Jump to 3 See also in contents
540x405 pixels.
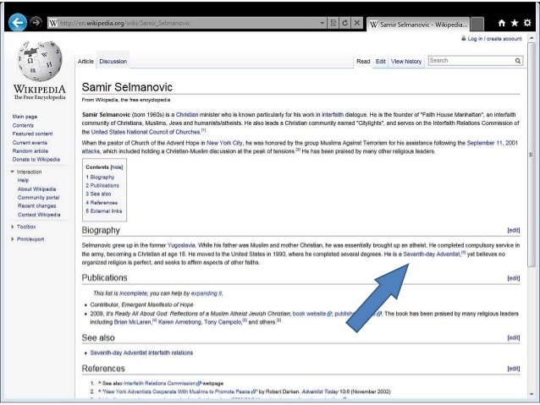[x=98, y=194]
